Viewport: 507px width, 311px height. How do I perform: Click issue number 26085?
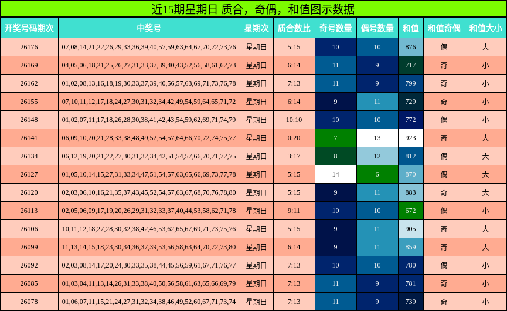click(x=29, y=283)
